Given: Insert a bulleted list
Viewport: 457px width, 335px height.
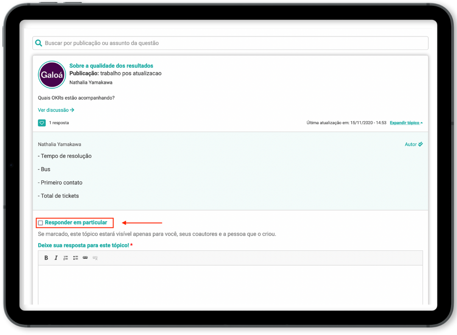Looking at the screenshot, I should [x=75, y=258].
